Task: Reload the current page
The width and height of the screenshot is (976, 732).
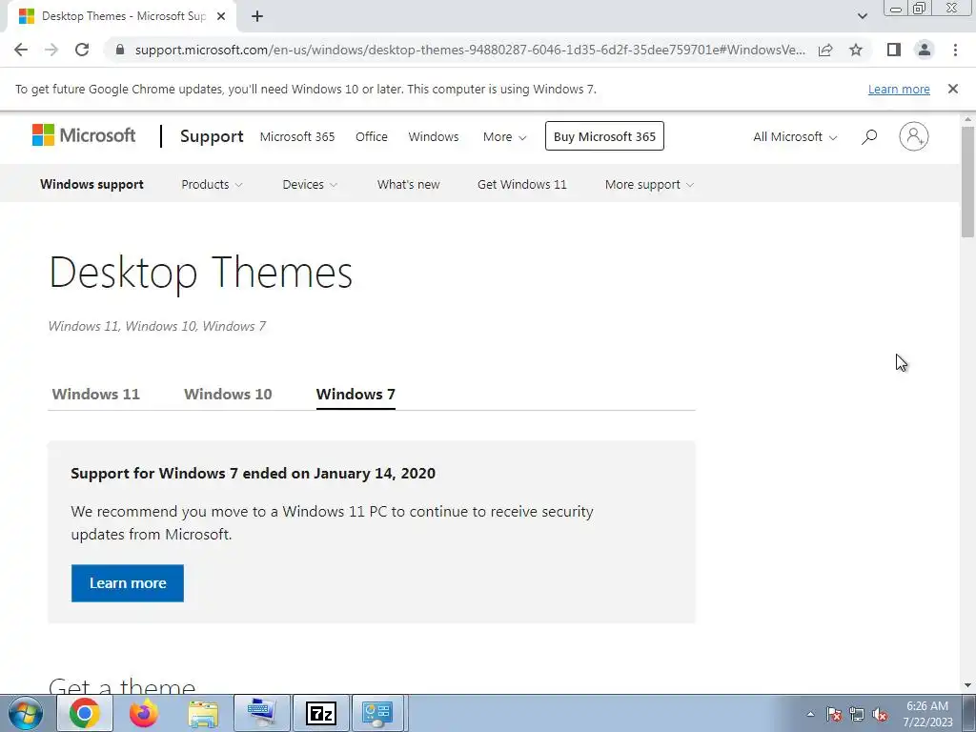Action: [82, 50]
